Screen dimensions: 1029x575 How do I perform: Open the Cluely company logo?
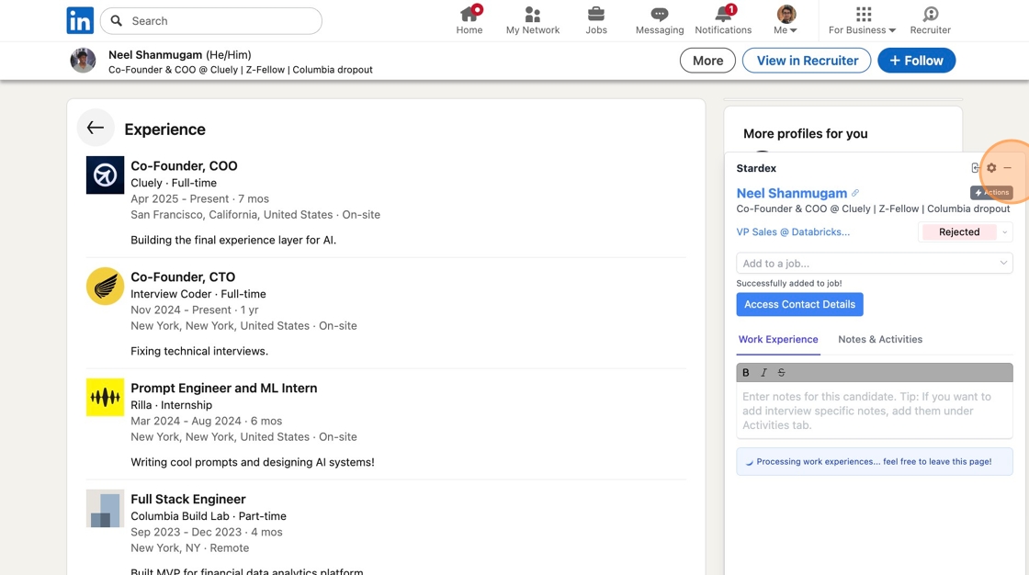[105, 175]
